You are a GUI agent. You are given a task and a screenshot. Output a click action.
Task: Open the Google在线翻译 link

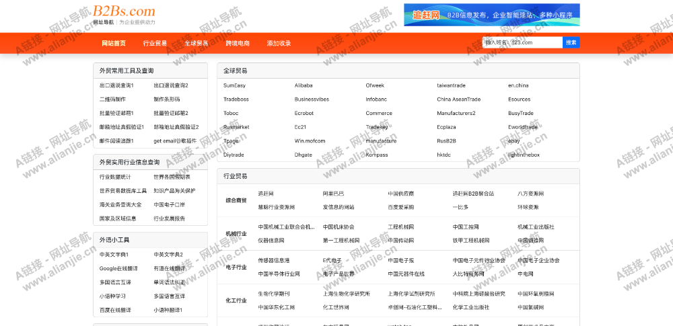(x=118, y=268)
